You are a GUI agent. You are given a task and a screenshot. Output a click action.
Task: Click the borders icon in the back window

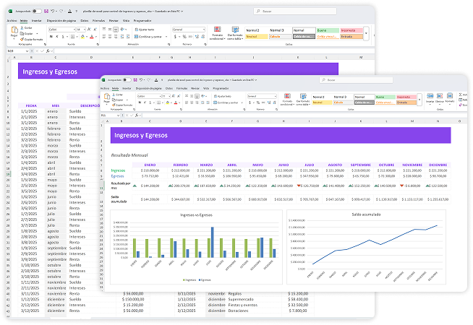pyautogui.click(x=72, y=37)
